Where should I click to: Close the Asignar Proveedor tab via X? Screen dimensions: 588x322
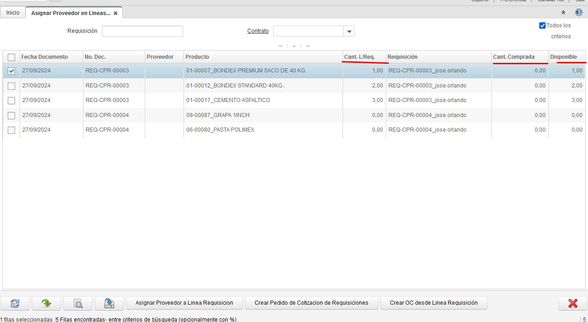click(116, 13)
